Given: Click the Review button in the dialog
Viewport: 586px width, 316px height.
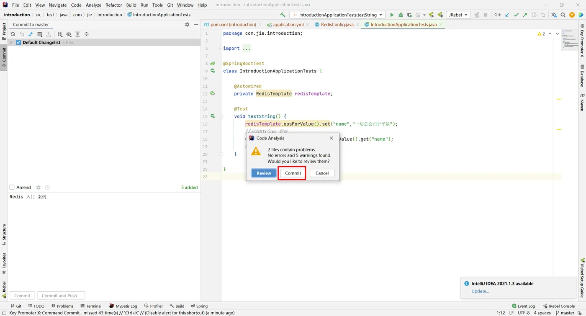Looking at the screenshot, I should [x=264, y=173].
